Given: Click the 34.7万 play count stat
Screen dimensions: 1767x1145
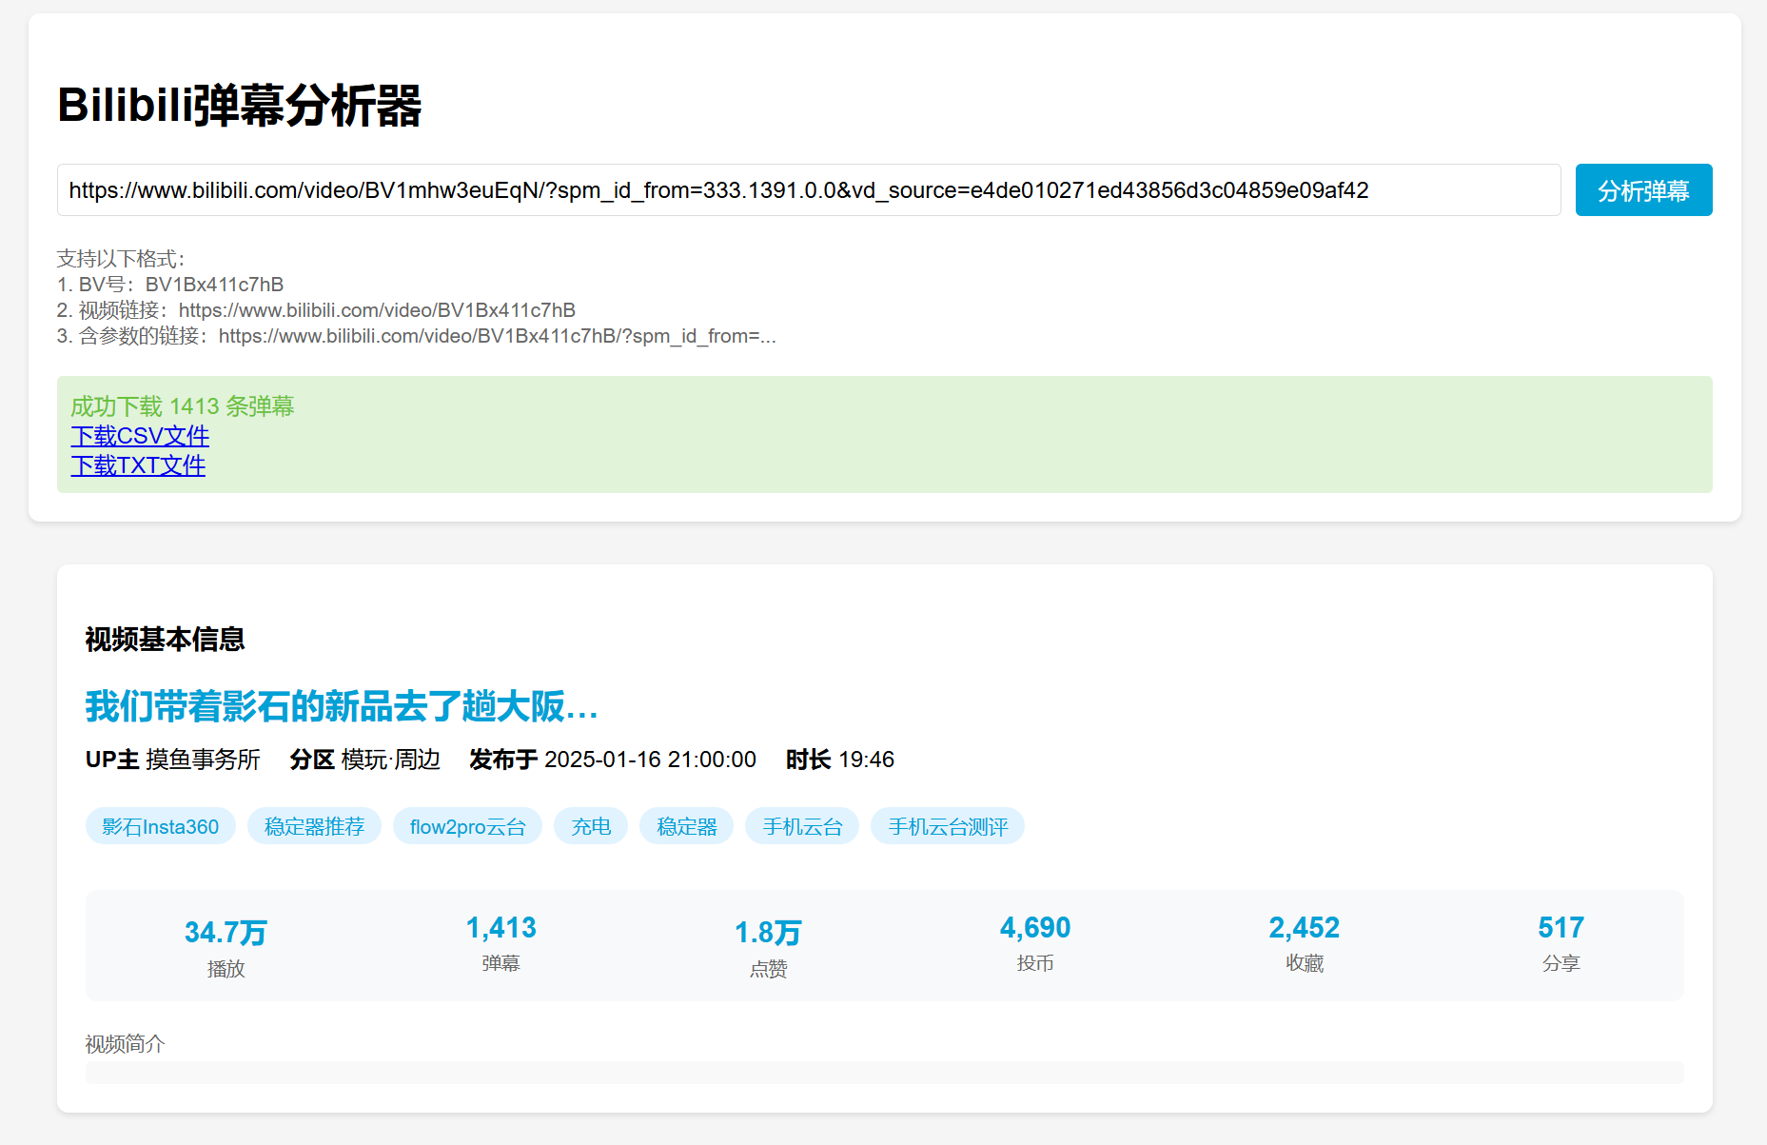Looking at the screenshot, I should 226,933.
